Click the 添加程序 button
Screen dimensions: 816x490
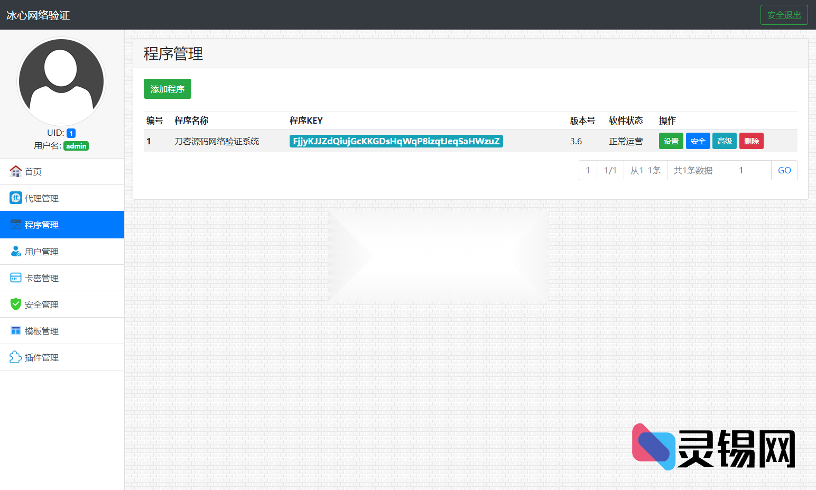pyautogui.click(x=167, y=89)
